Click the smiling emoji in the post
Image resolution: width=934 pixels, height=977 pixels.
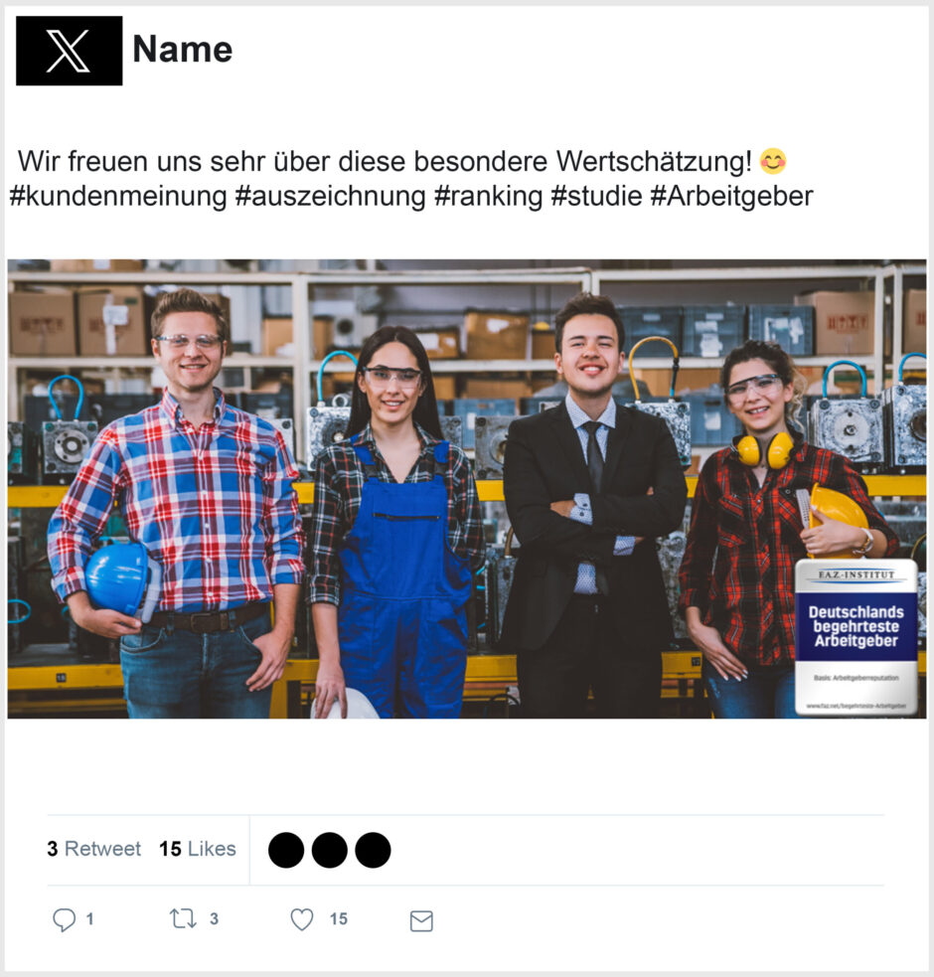click(x=773, y=161)
